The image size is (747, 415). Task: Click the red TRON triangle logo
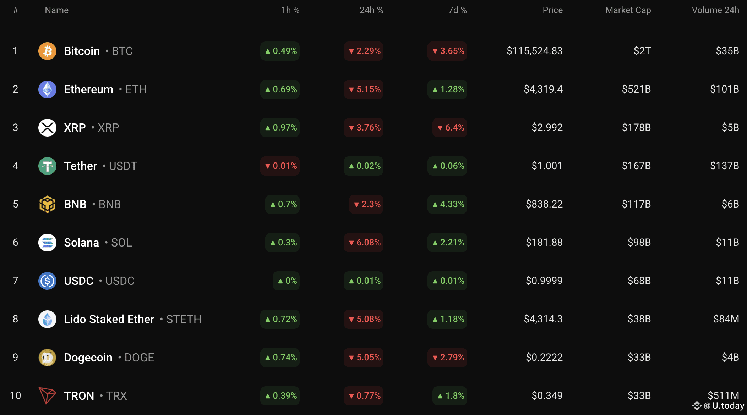pyautogui.click(x=47, y=396)
